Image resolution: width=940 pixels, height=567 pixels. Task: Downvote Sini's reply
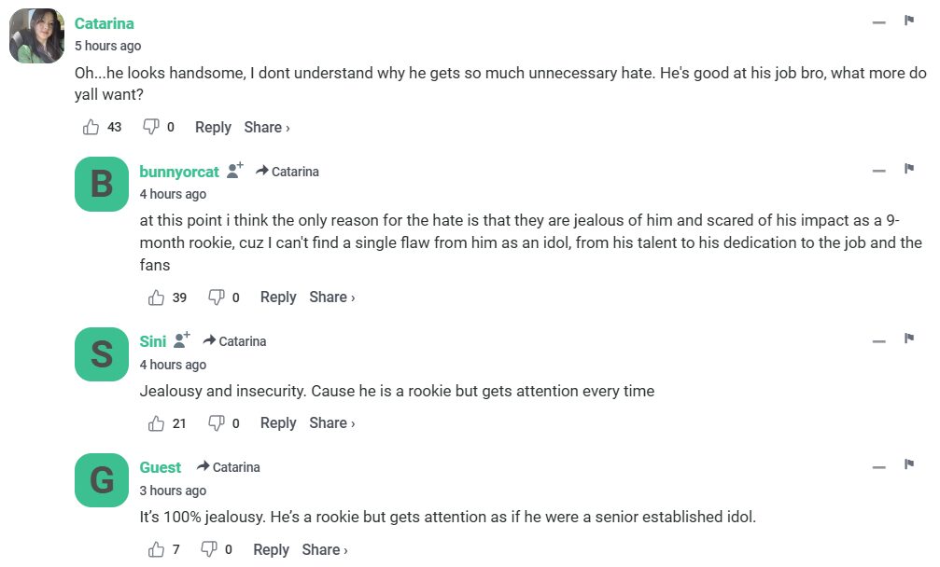click(x=216, y=423)
